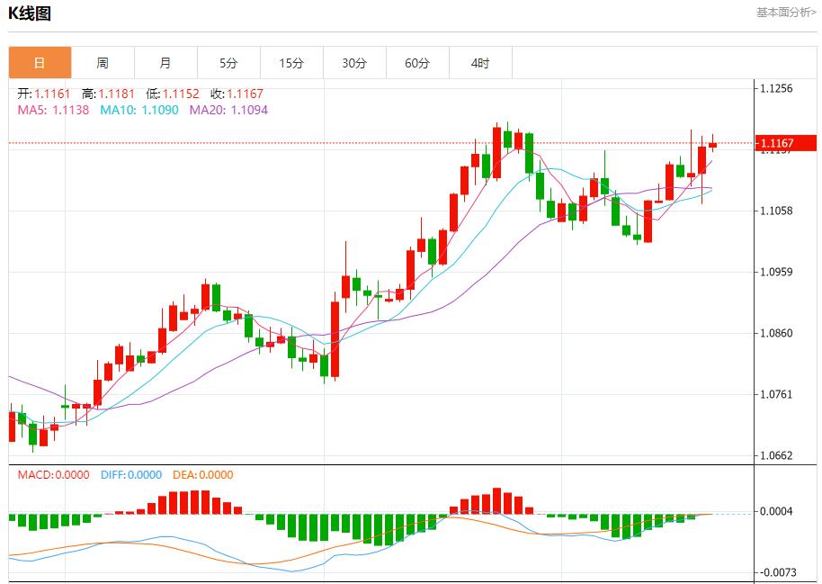Click the DIFF value label
This screenshot has height=584, width=822.
click(130, 475)
